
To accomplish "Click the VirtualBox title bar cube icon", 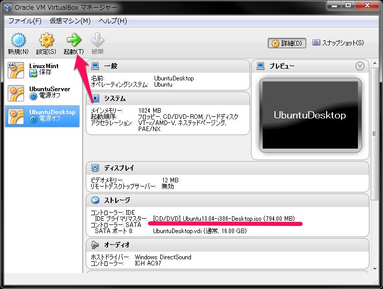I will pos(8,7).
